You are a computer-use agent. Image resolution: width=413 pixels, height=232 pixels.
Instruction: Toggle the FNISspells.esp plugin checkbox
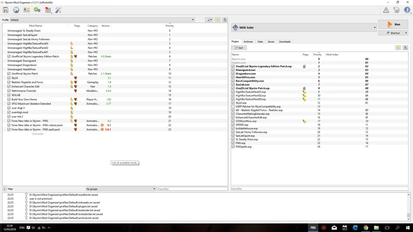[x=233, y=147]
